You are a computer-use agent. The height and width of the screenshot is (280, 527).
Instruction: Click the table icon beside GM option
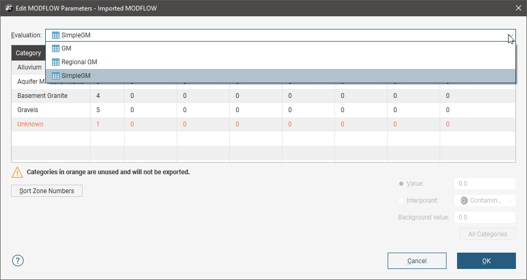pos(56,48)
